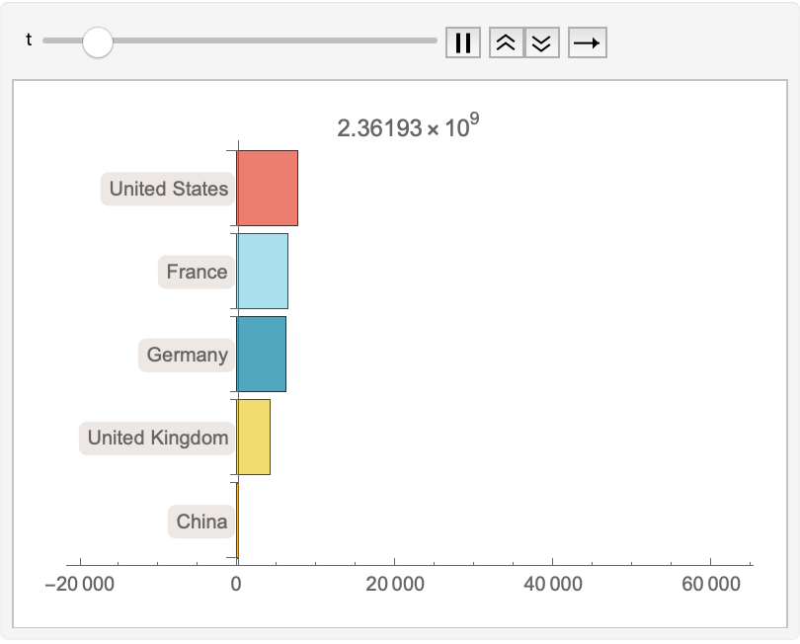Click the teal Germany bar
Screen dimensions: 800x644
(261, 354)
